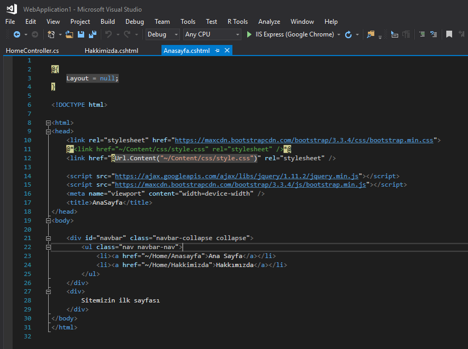
Task: Collapse the ul nav navbar-nav outline
Action: click(x=48, y=247)
